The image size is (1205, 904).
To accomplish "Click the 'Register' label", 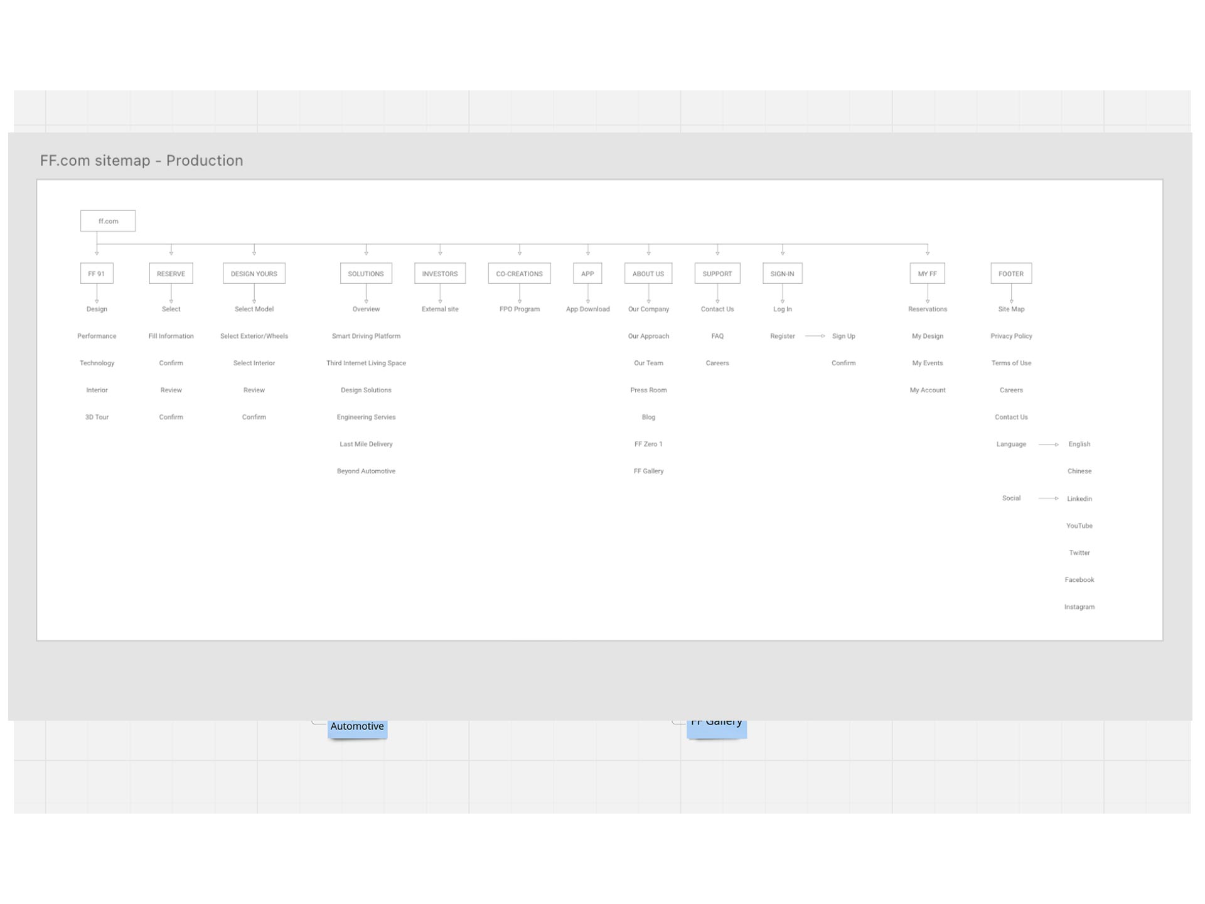I will [x=783, y=336].
